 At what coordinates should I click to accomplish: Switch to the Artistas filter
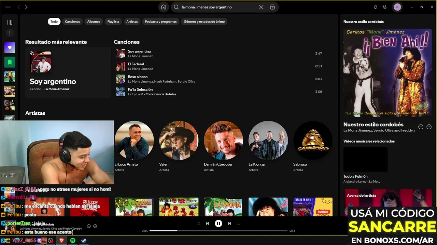132,21
